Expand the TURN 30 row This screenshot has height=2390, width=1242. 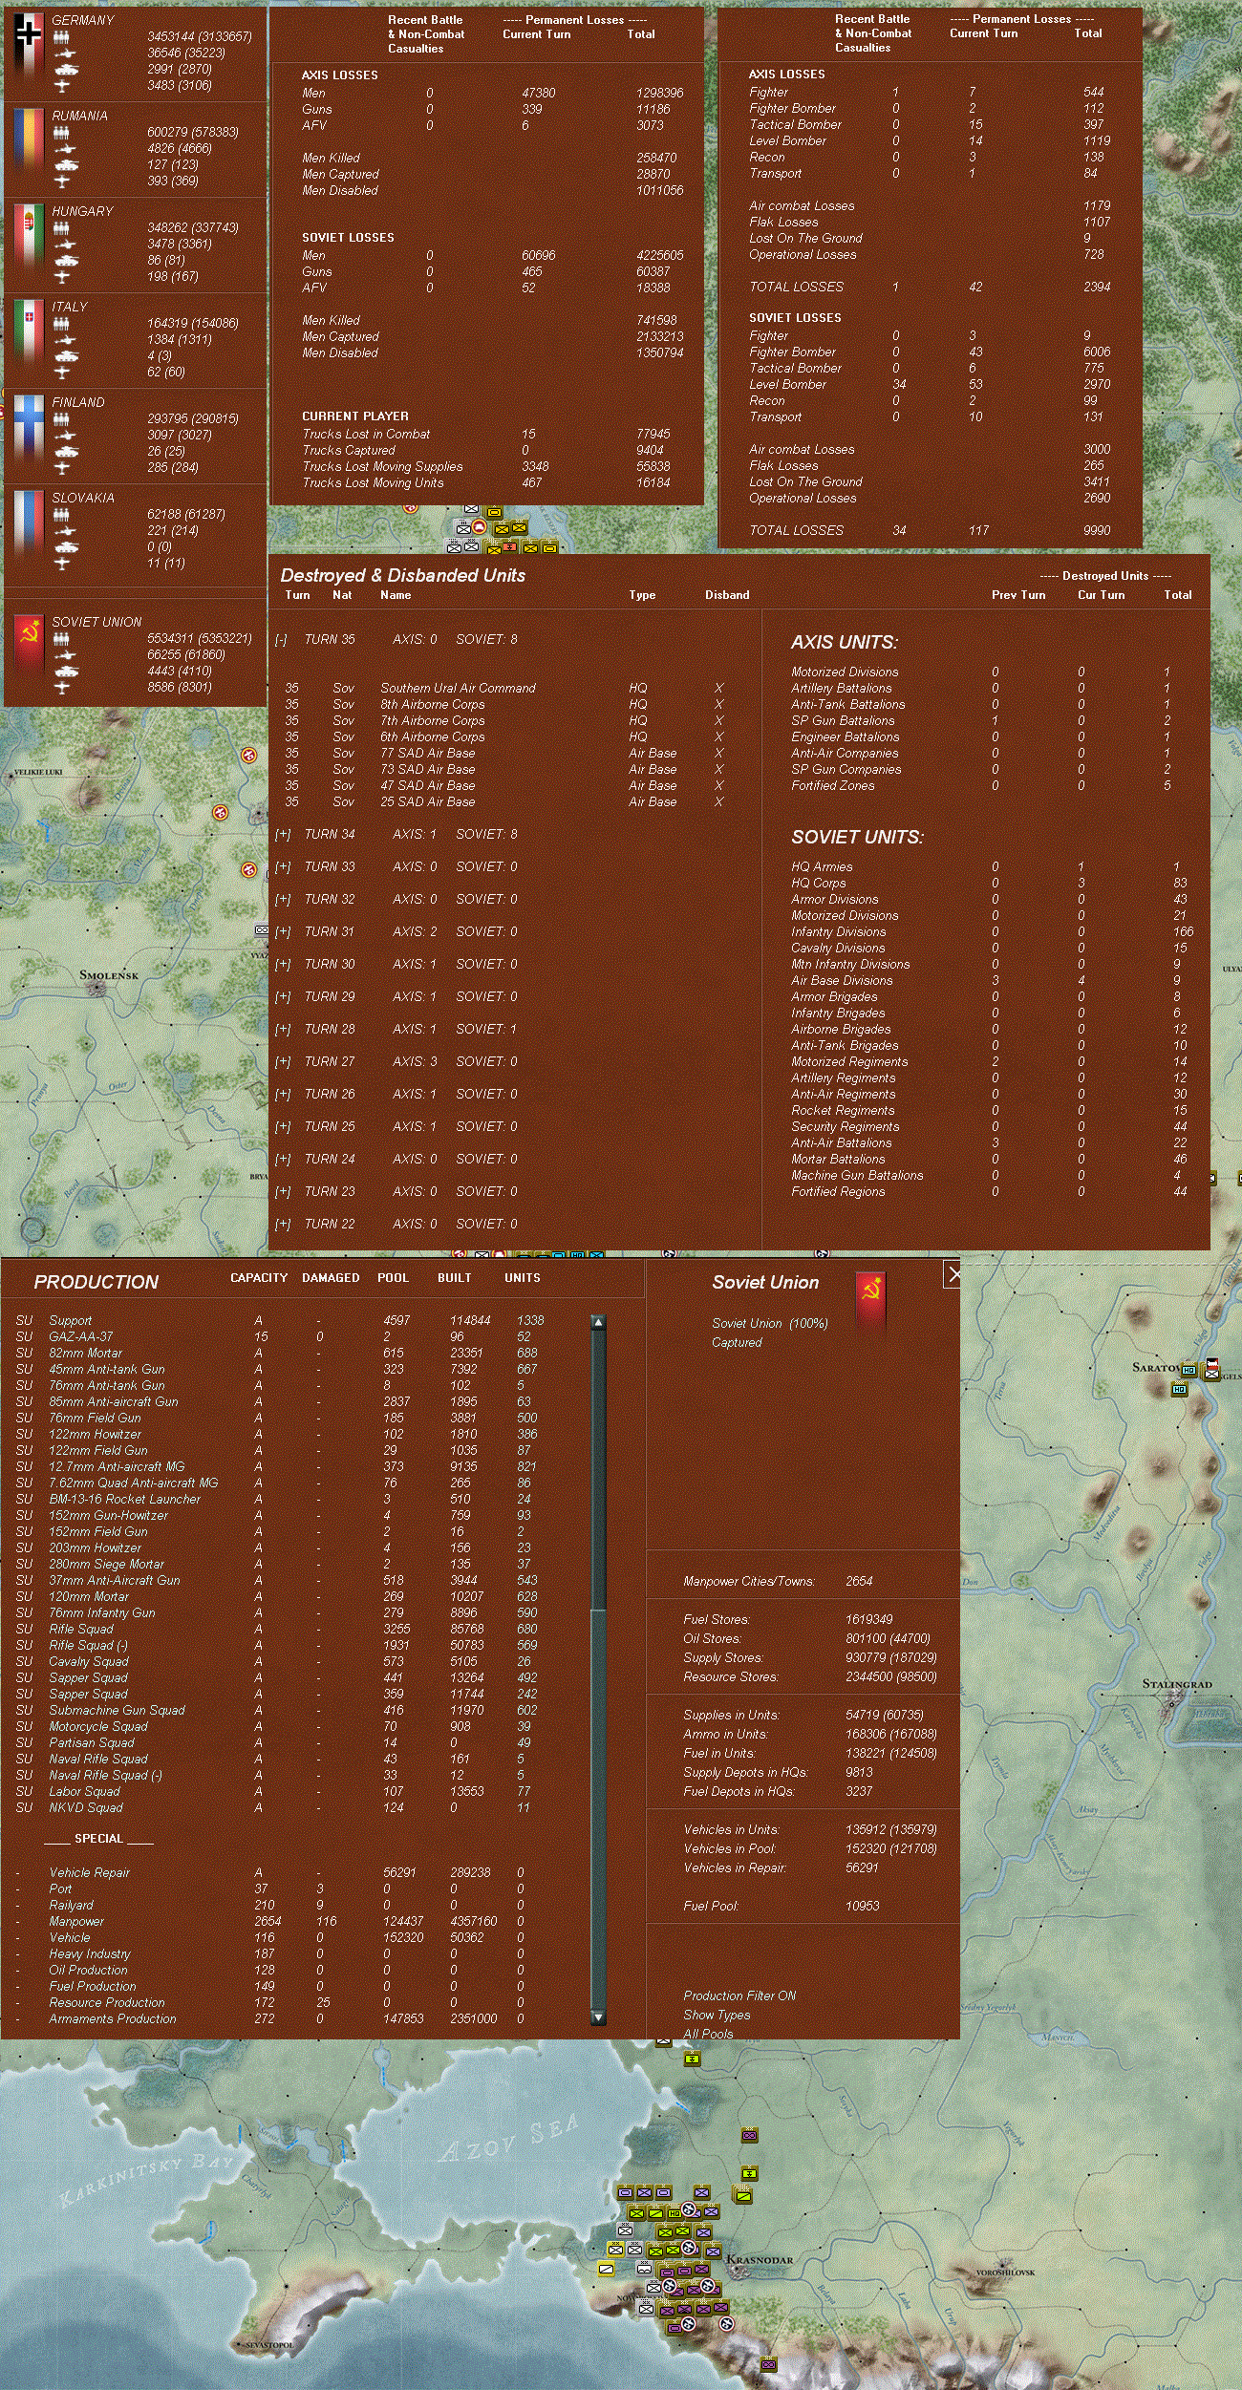point(283,965)
